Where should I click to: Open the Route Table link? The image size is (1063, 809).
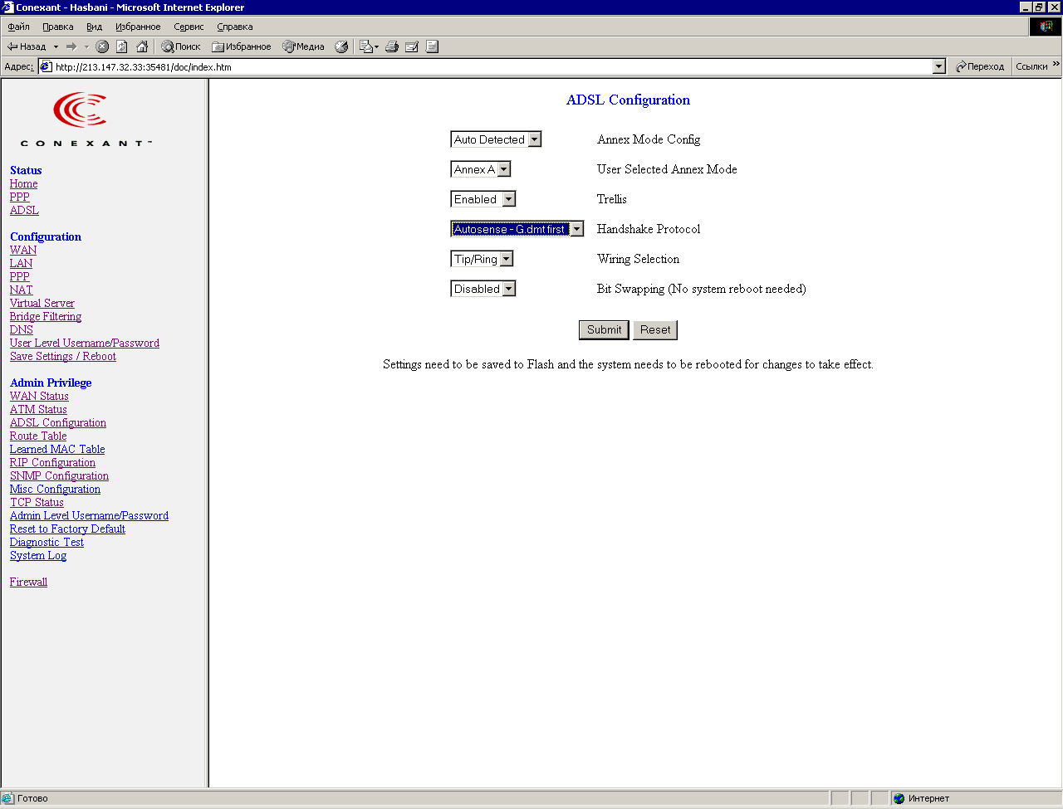pyautogui.click(x=38, y=436)
